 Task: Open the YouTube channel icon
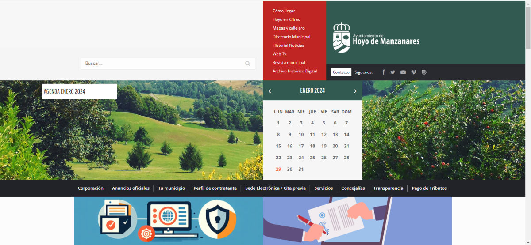click(403, 72)
